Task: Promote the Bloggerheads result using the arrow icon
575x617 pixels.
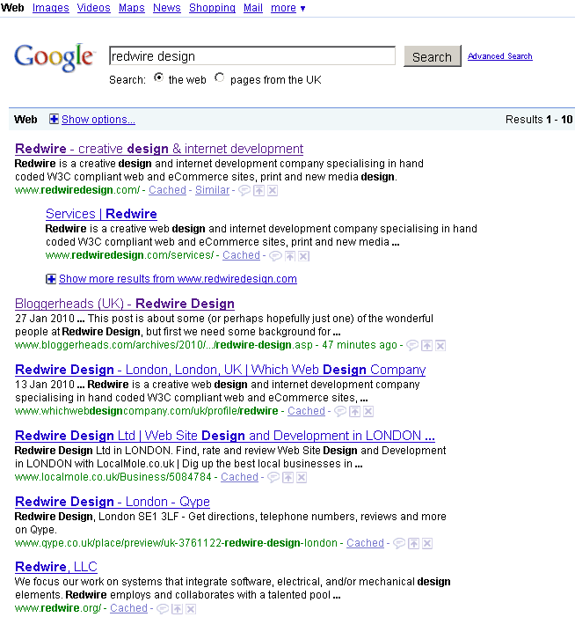Action: [426, 346]
